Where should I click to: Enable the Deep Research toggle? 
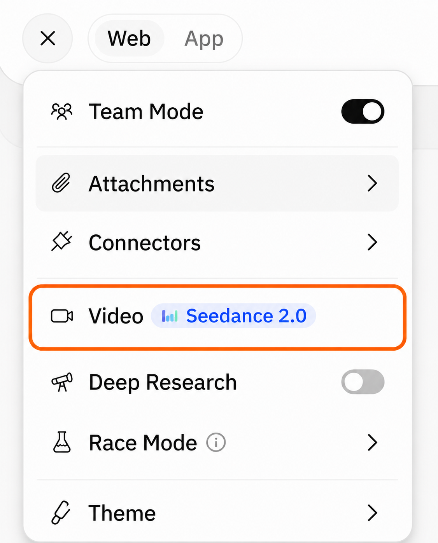pos(363,382)
